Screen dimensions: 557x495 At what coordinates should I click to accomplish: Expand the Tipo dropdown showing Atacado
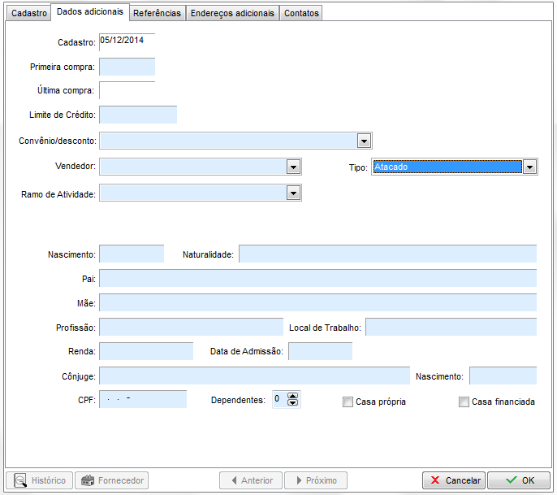[x=529, y=167]
